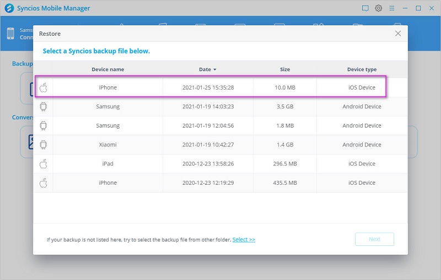This screenshot has width=441, height=280.
Task: Sort by Date column dropdown arrow
Action: 215,69
